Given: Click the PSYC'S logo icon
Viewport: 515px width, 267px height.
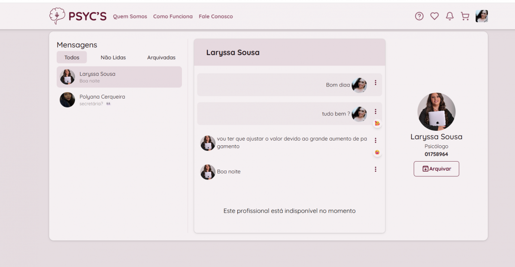Looking at the screenshot, I should pyautogui.click(x=57, y=16).
